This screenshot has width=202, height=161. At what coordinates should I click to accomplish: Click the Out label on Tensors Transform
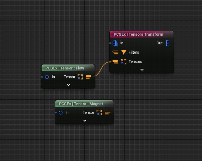[x=159, y=43]
